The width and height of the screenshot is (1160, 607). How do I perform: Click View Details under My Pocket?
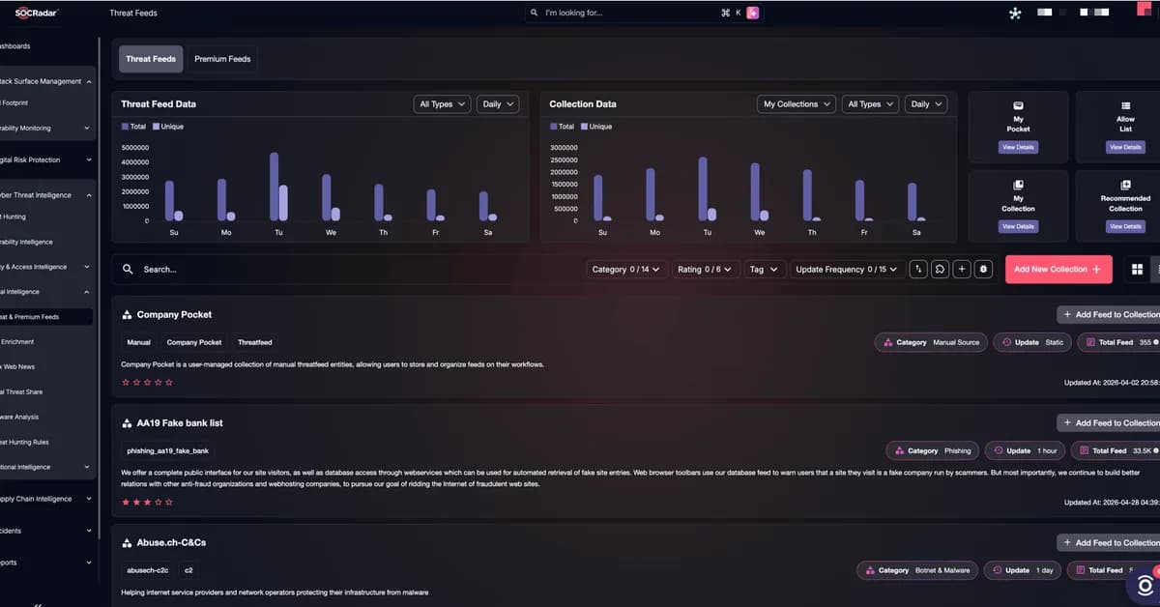[1018, 147]
